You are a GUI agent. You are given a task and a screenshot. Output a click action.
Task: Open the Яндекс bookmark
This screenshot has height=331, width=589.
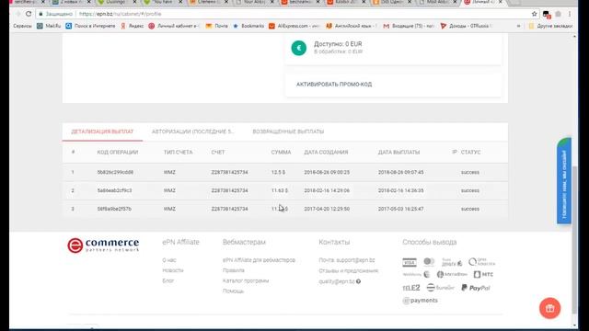tap(133, 26)
